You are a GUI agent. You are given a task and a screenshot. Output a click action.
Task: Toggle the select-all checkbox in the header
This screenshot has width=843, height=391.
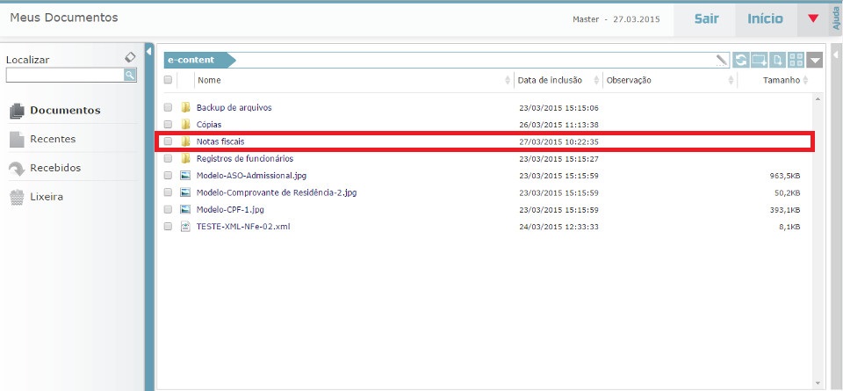(168, 80)
